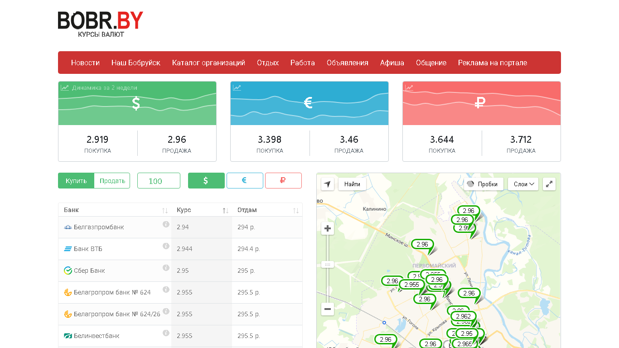Click the Белгазпромбанк logo icon
Image resolution: width=619 pixels, height=348 pixels.
click(x=68, y=227)
